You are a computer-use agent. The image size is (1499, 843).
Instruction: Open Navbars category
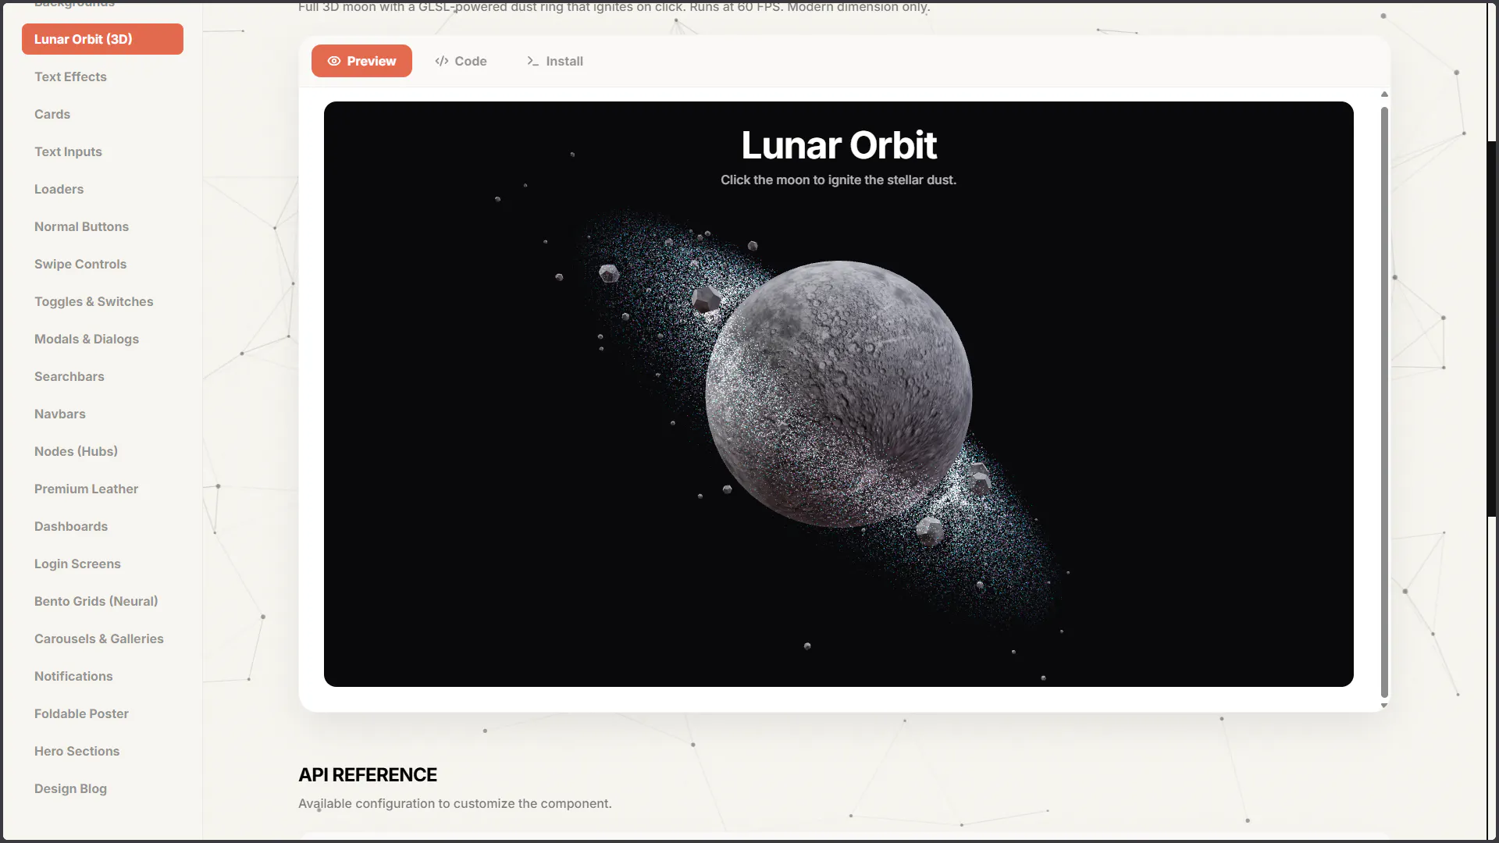[x=102, y=414]
